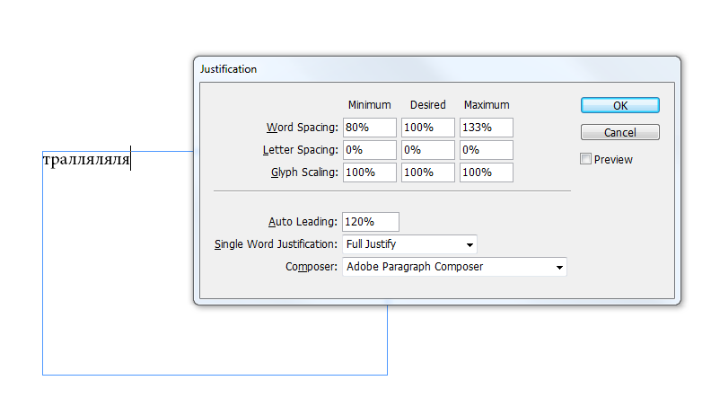Enable the Preview checkbox
The width and height of the screenshot is (711, 398).
[586, 159]
